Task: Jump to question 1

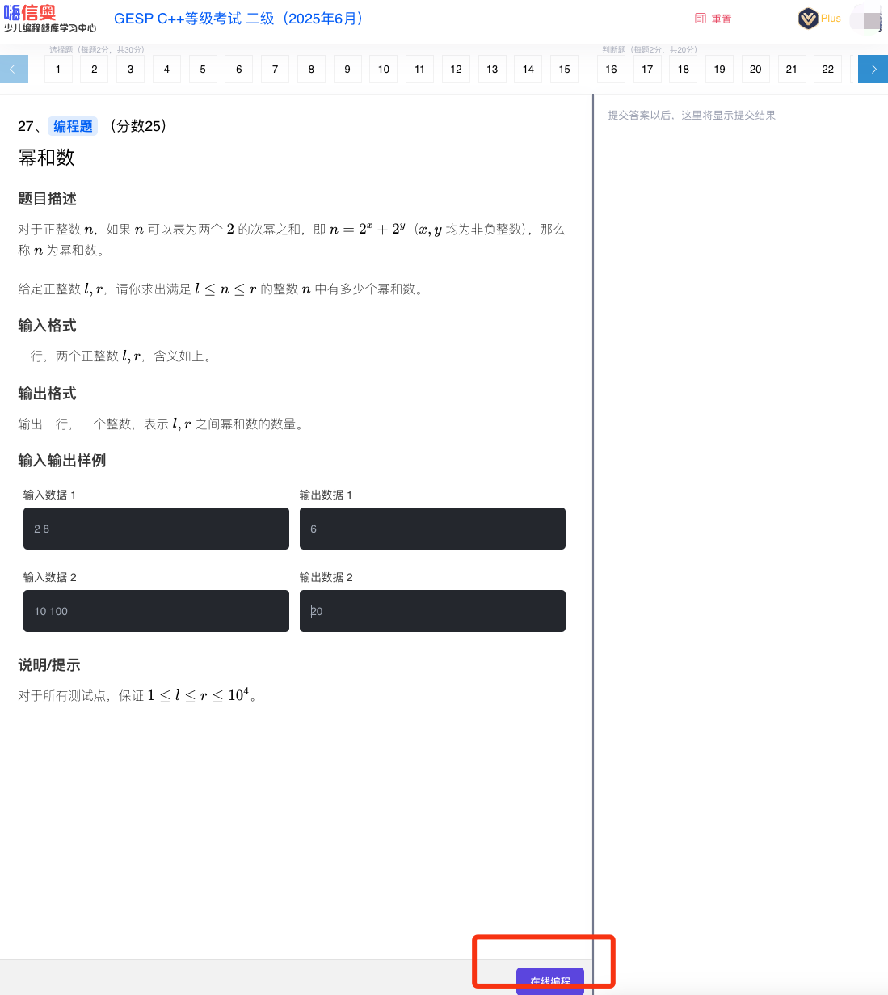Action: click(58, 70)
